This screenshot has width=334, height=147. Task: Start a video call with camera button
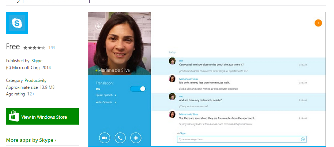105,138
